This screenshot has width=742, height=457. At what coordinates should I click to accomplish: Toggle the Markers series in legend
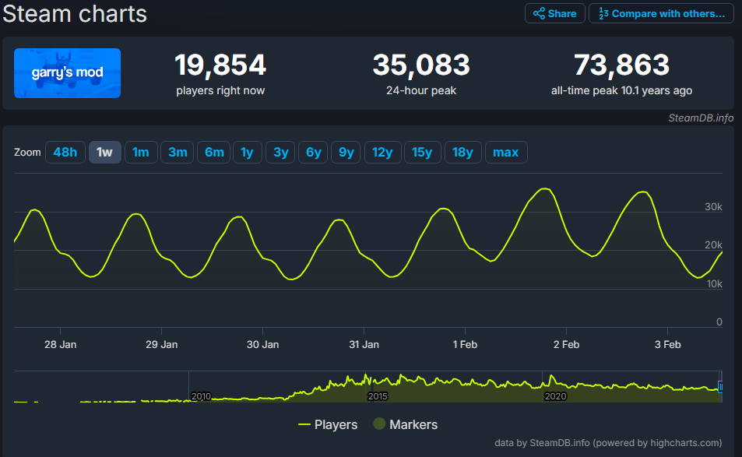coord(406,424)
